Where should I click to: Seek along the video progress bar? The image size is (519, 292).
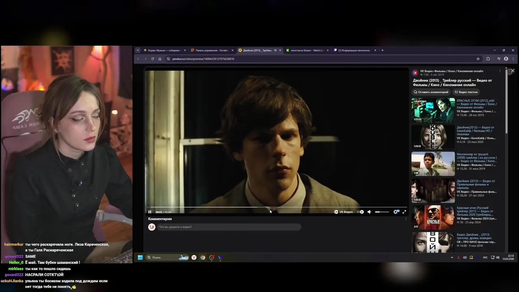(x=276, y=207)
